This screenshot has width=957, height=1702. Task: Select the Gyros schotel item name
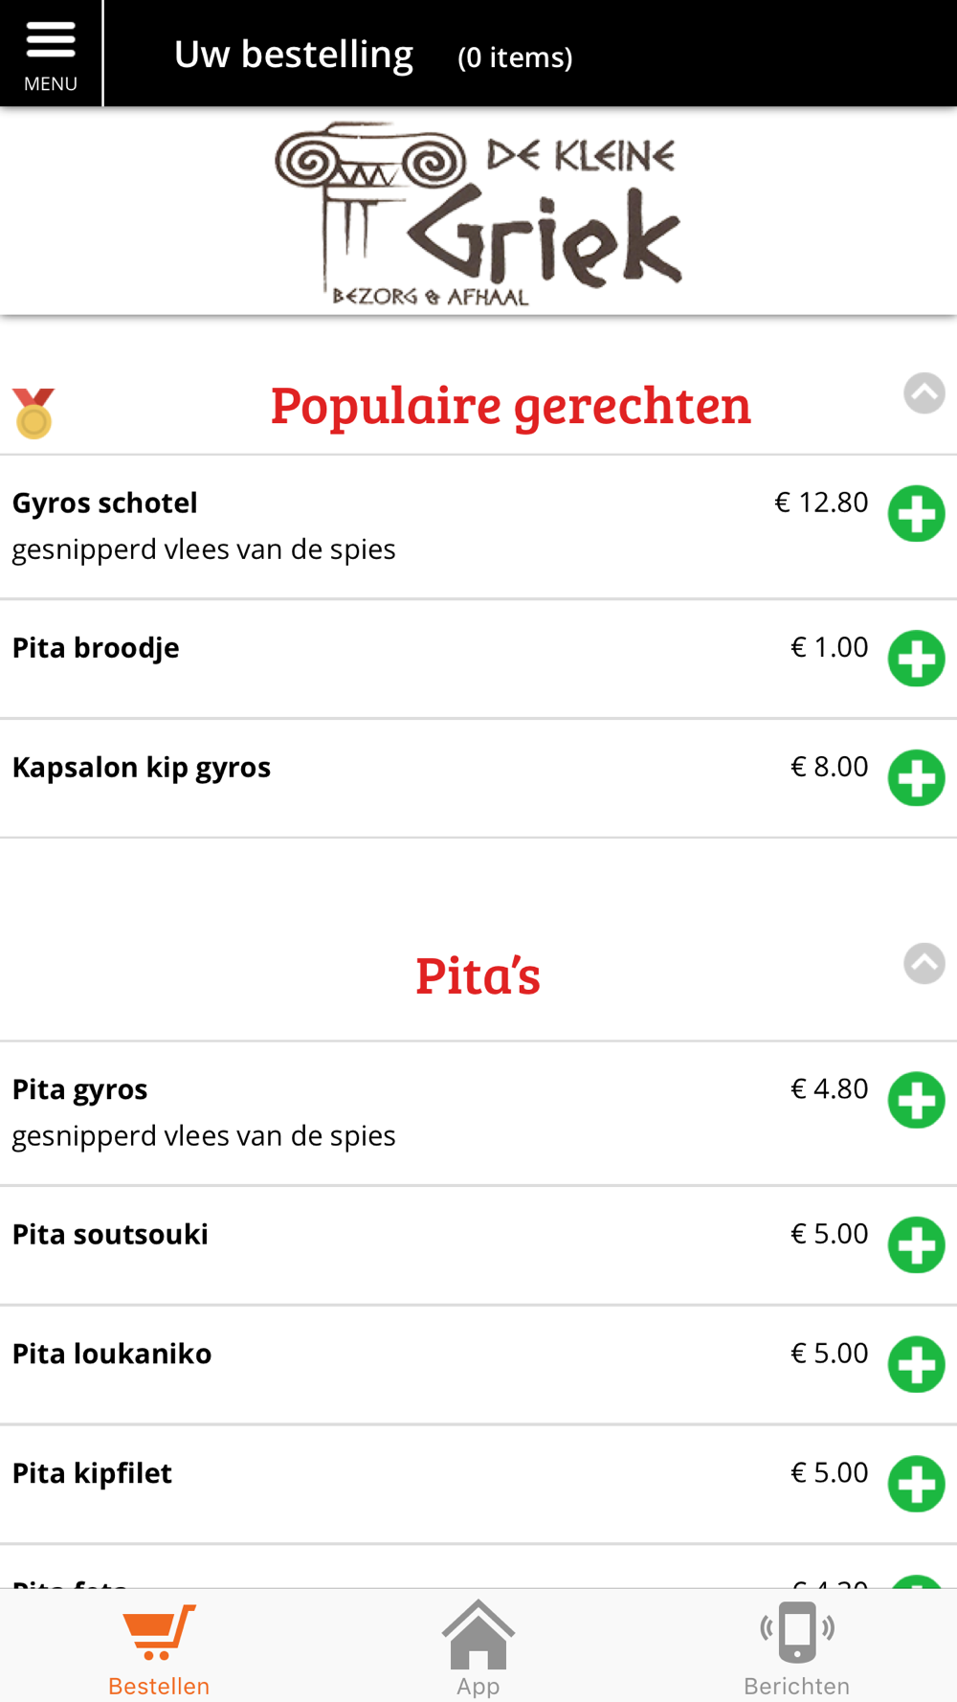pos(105,503)
